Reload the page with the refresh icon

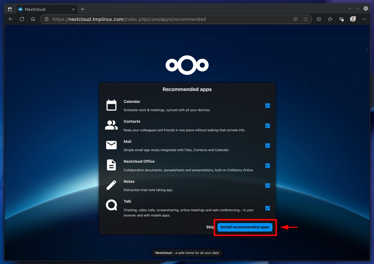(x=22, y=19)
